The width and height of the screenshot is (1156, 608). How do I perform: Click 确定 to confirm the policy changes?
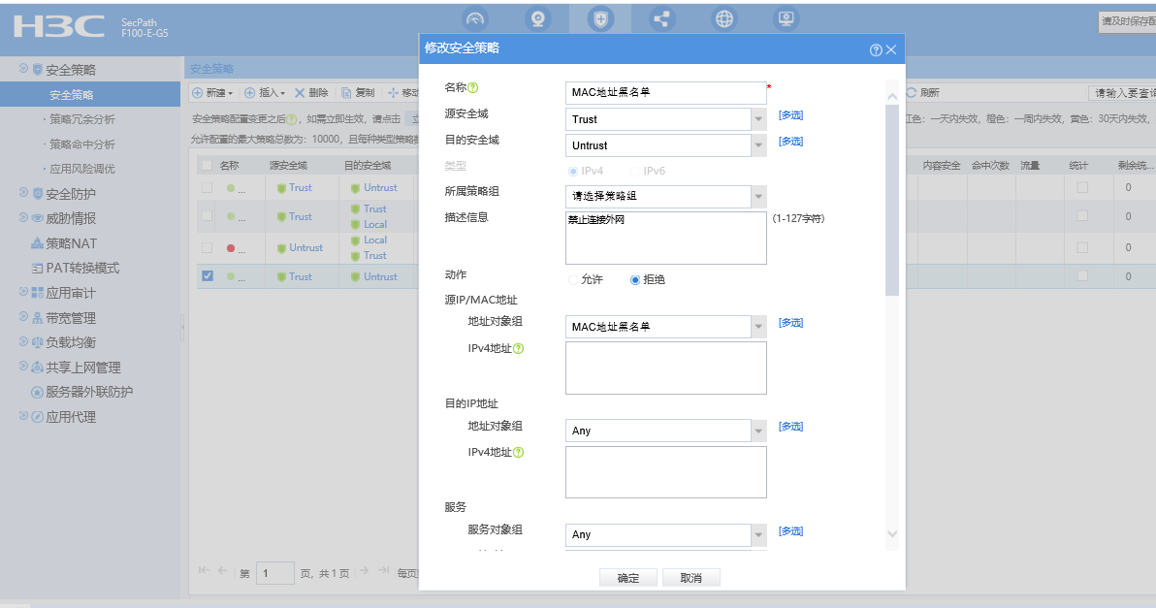628,579
